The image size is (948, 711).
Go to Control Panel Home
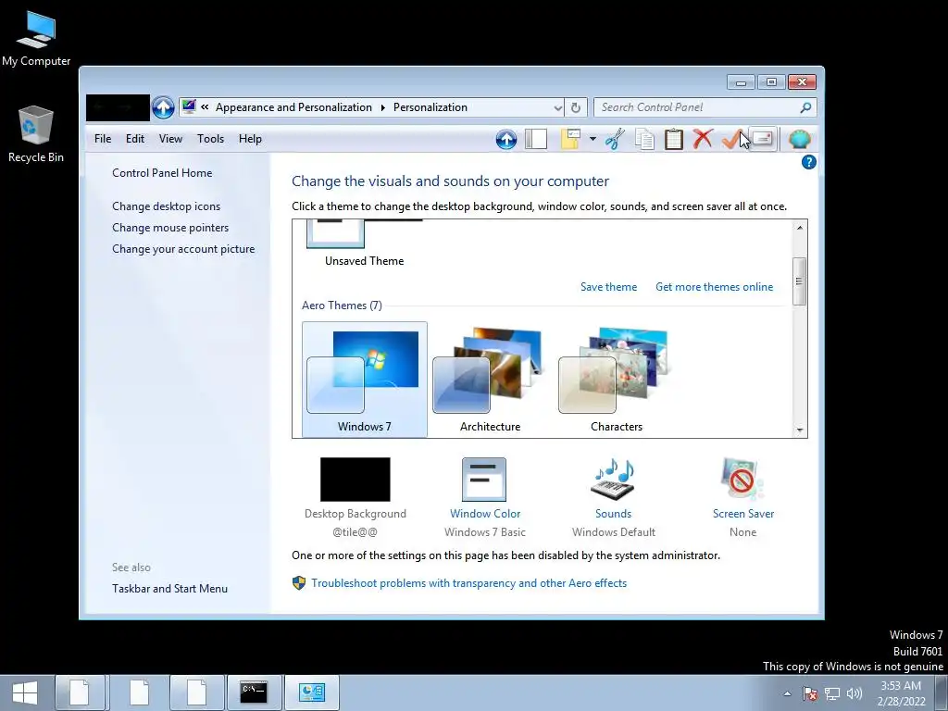[162, 173]
